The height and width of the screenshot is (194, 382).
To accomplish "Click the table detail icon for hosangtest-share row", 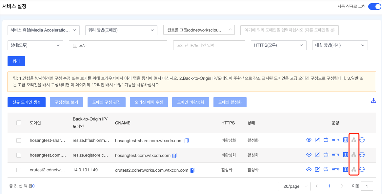I will (345, 140).
